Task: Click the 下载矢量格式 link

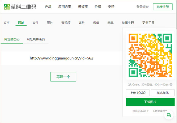Action: 160,111
